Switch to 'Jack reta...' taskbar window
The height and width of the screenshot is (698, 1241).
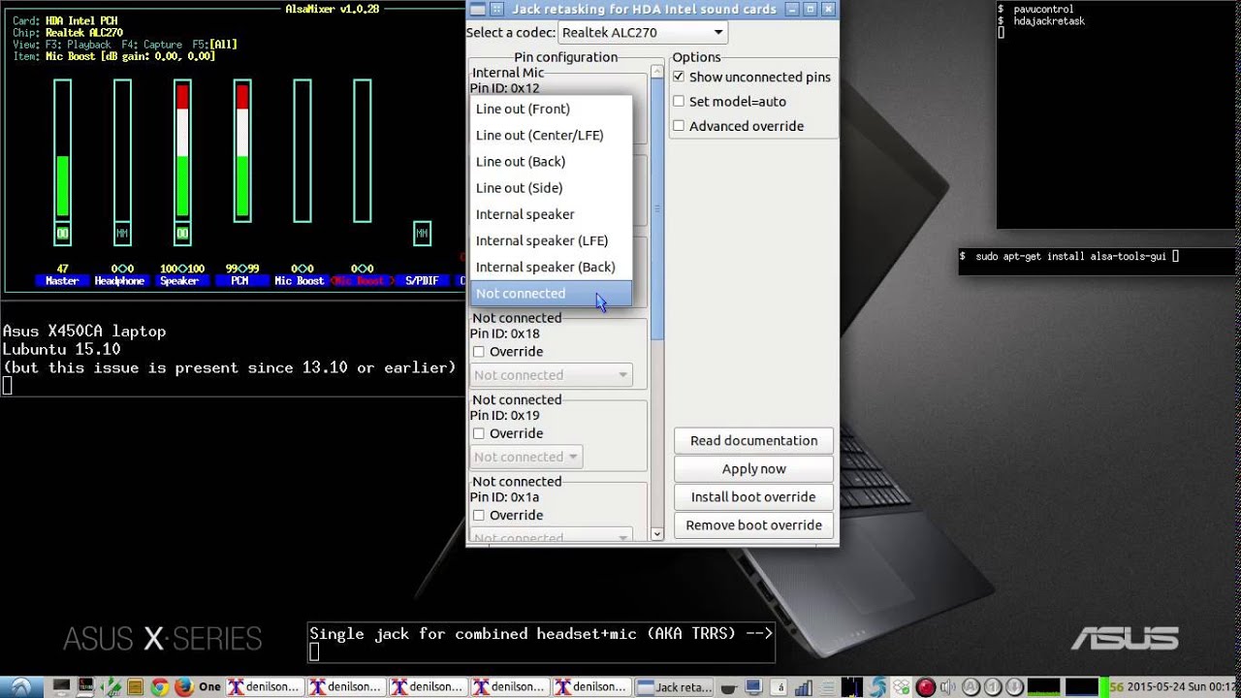(x=675, y=686)
